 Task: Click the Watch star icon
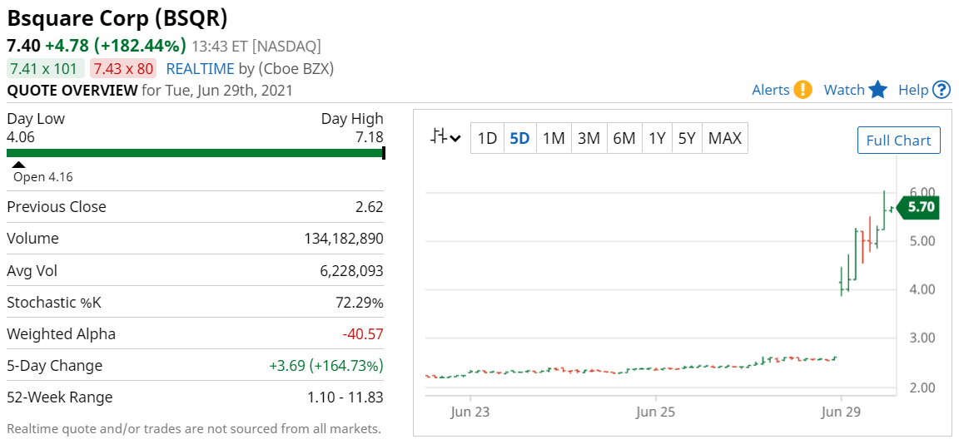(877, 90)
